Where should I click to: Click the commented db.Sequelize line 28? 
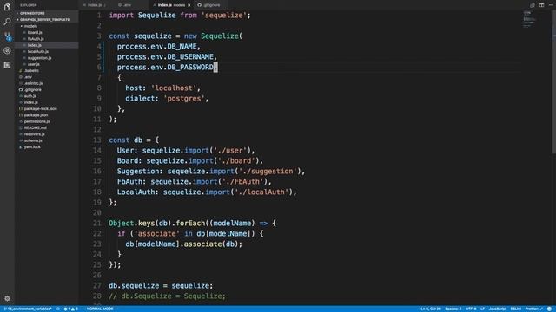167,296
